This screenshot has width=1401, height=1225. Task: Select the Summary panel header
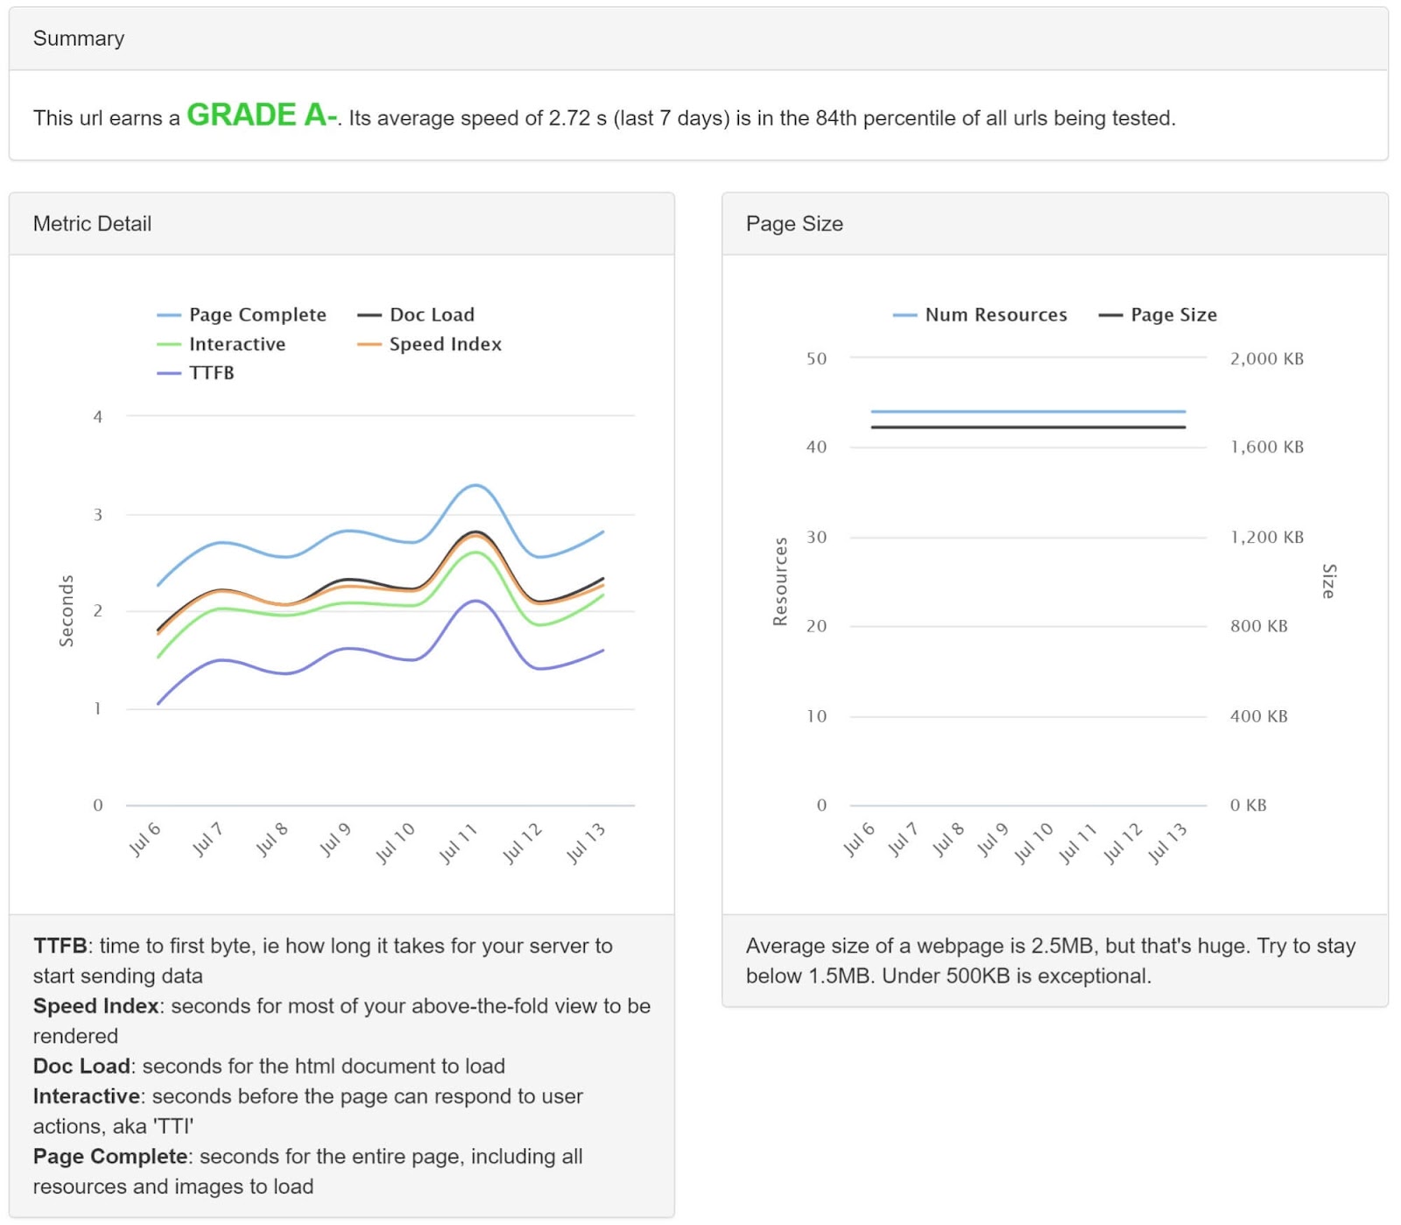pyautogui.click(x=79, y=39)
